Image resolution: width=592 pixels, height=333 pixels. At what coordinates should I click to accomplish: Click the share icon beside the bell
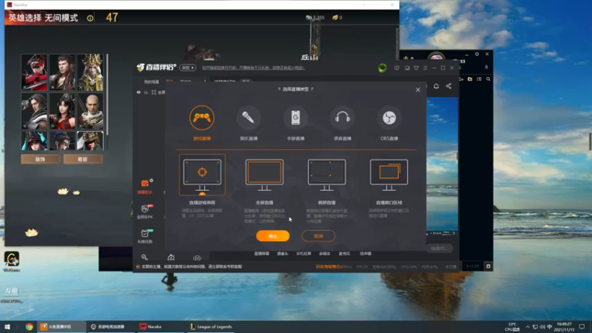(448, 86)
